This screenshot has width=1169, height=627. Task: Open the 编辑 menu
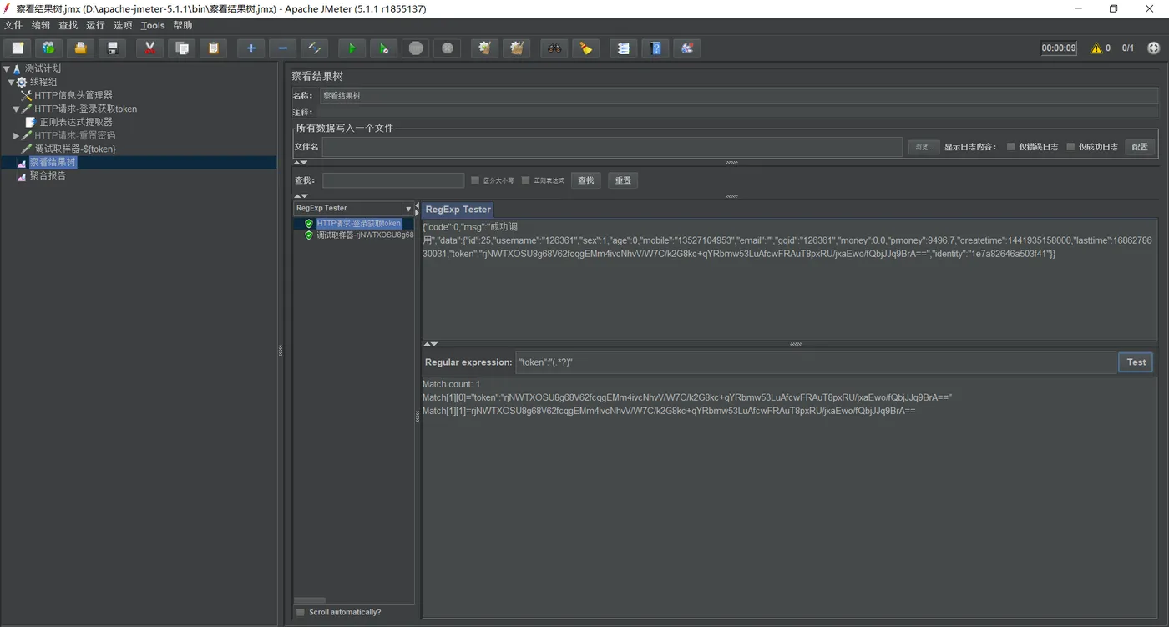(x=41, y=26)
